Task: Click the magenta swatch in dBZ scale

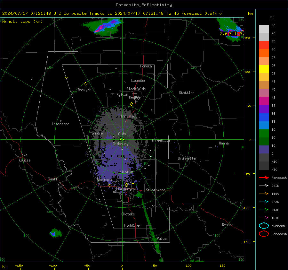Action: point(264,101)
